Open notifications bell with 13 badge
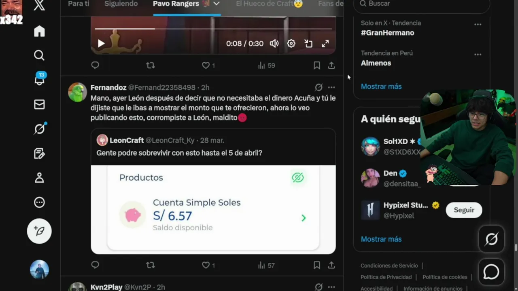This screenshot has height=291, width=518. pos(39,80)
